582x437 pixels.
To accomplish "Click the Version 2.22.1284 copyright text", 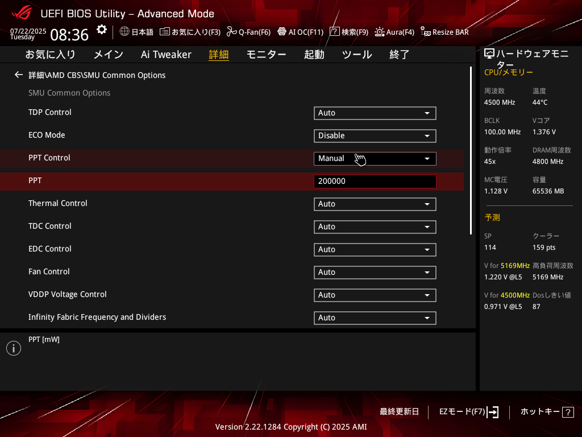I will click(291, 427).
